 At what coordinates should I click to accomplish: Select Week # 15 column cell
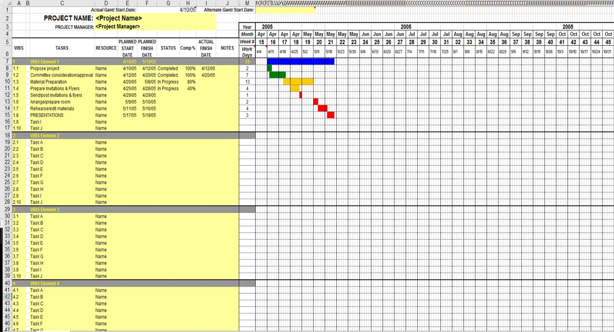[261, 42]
